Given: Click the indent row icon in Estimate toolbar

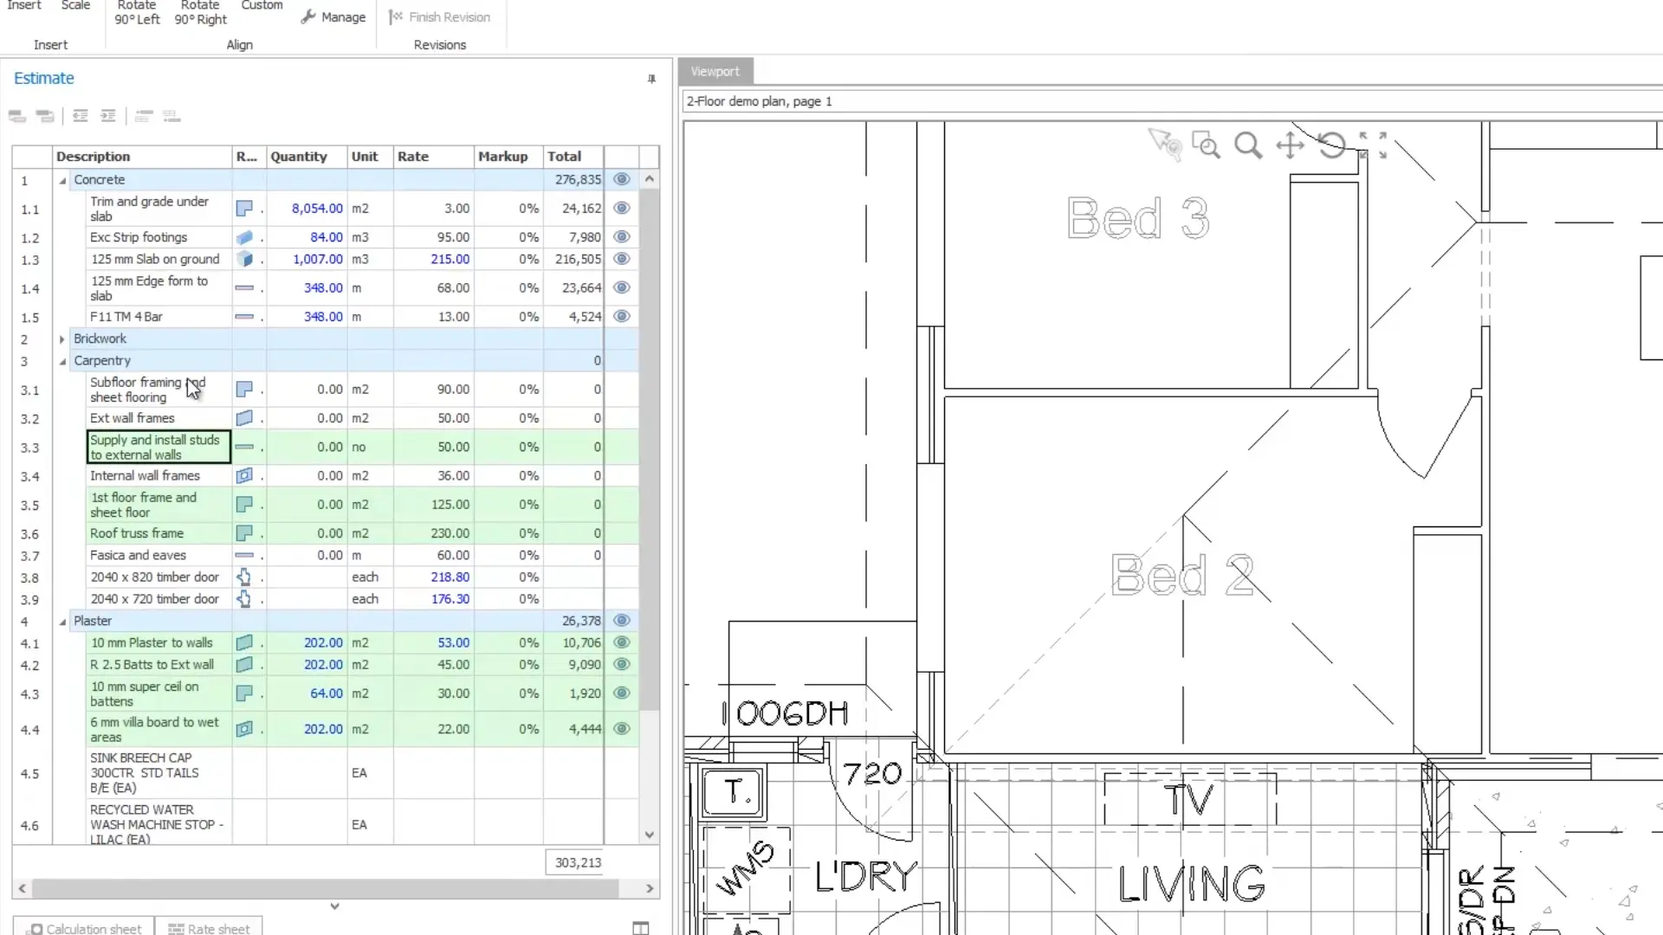Looking at the screenshot, I should pyautogui.click(x=108, y=116).
